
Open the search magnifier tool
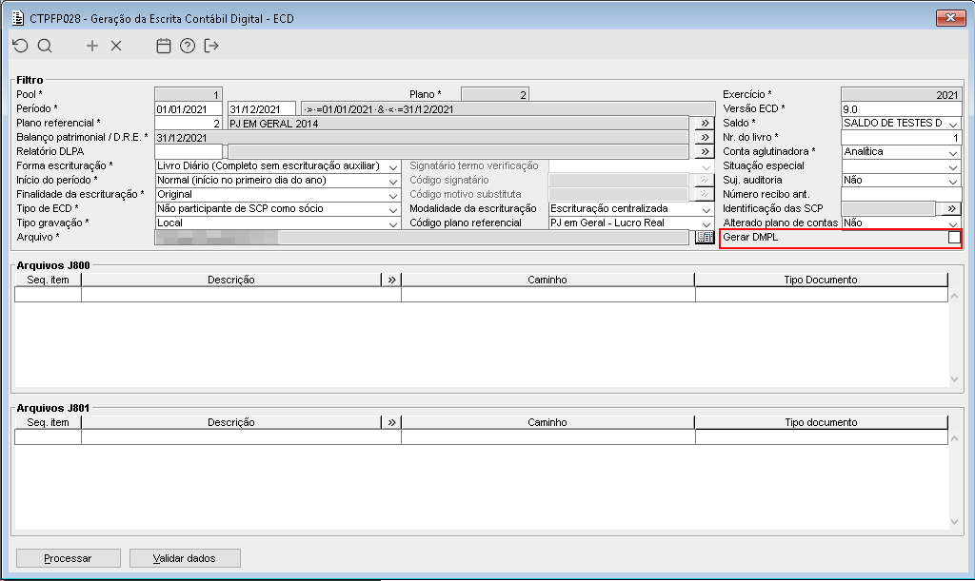coord(45,46)
